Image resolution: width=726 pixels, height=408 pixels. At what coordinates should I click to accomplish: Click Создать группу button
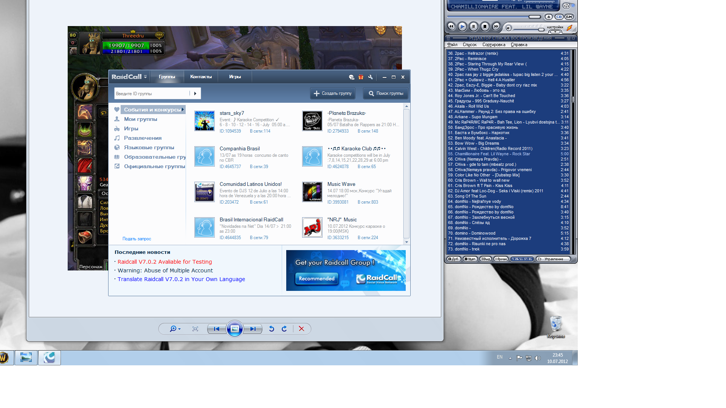click(333, 93)
